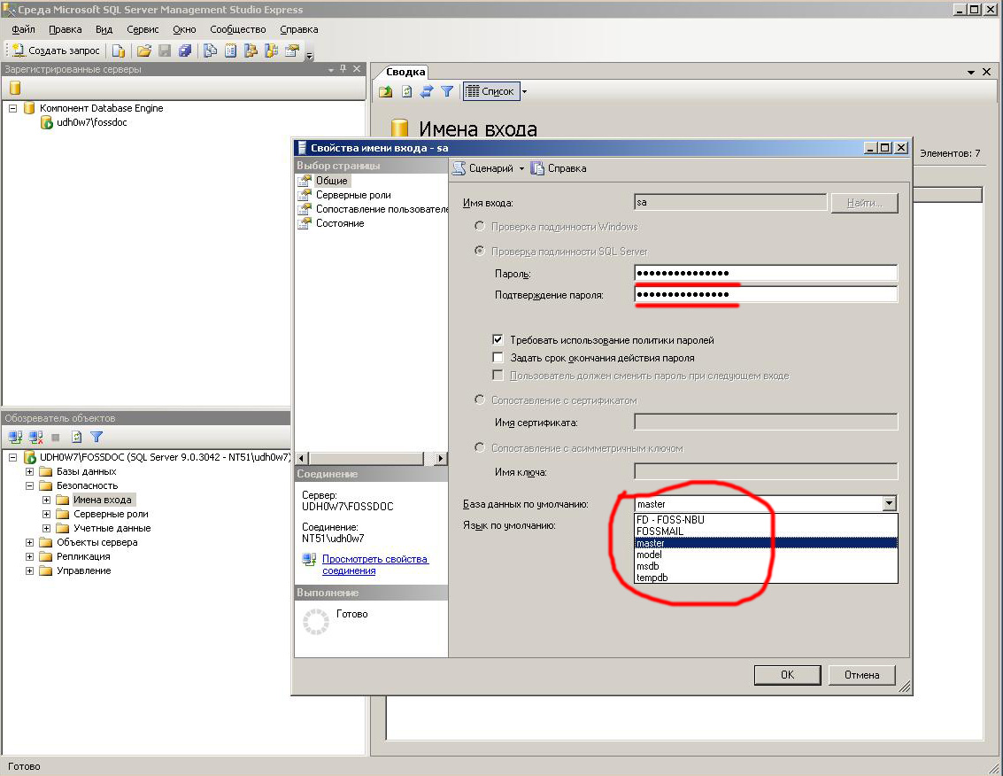Viewport: 1003px width, 776px height.
Task: Click the template explorer icon in main toolbar
Action: (x=271, y=50)
